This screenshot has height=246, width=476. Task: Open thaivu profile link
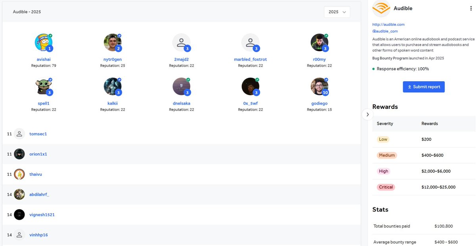pyautogui.click(x=36, y=174)
